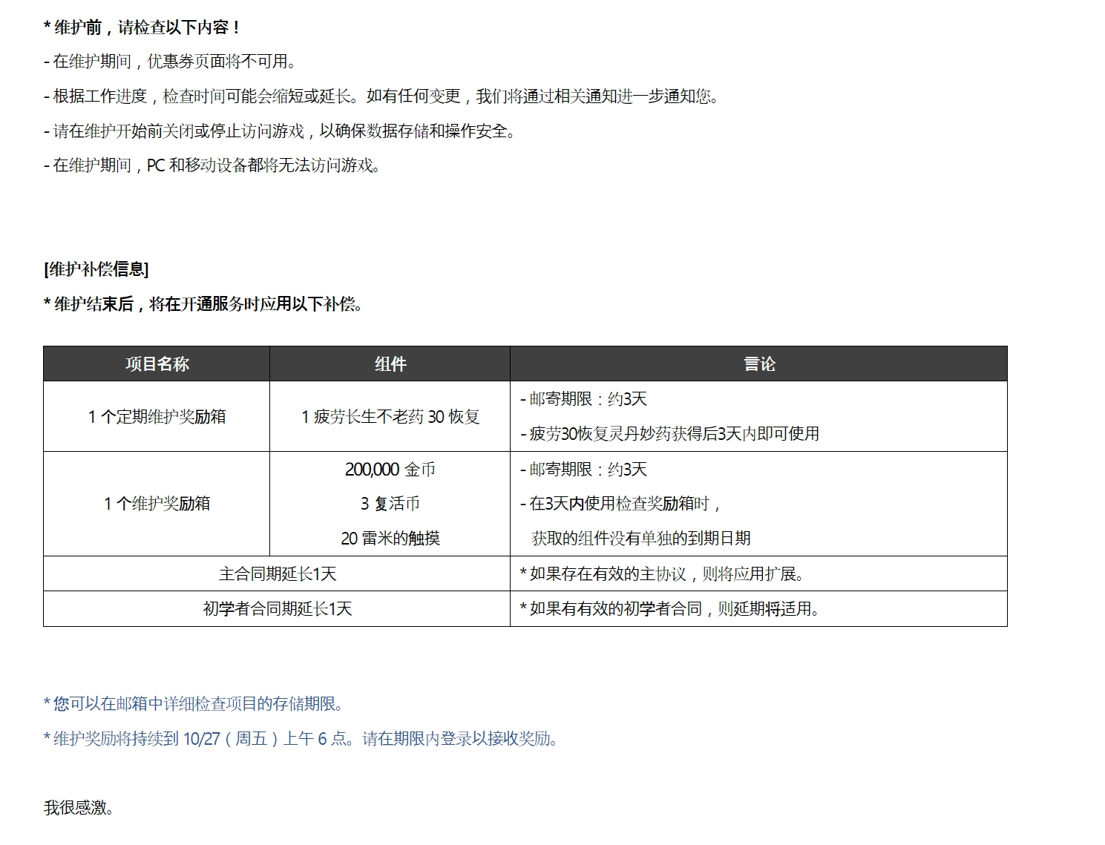Click line 在维护期间，优惠券页面将不可用。
This screenshot has height=845, width=1105.
(x=170, y=62)
